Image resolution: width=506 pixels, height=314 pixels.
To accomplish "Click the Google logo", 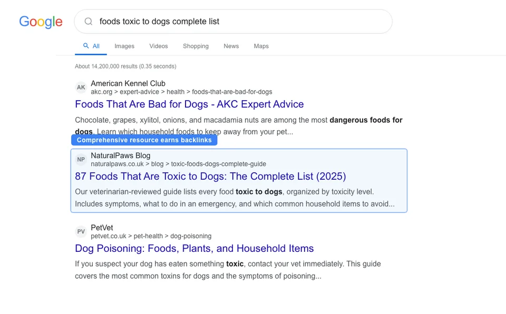I will 41,22.
